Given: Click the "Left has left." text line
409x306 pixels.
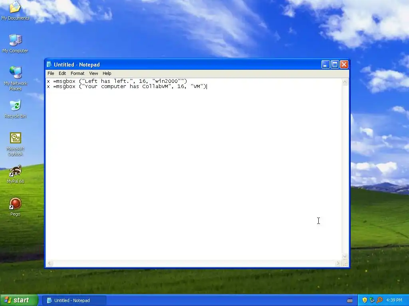Looking at the screenshot, I should pos(117,81).
